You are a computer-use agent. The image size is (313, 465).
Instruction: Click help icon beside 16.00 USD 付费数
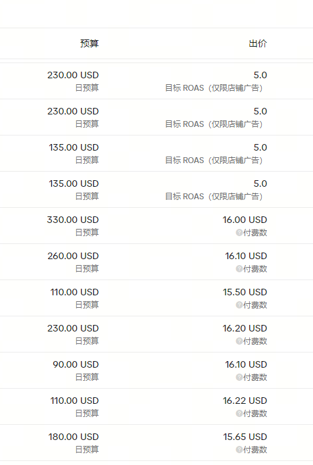click(x=239, y=233)
